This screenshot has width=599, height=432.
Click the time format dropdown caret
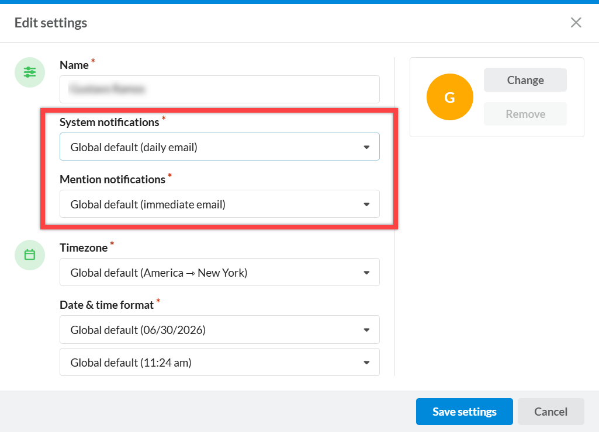point(366,363)
